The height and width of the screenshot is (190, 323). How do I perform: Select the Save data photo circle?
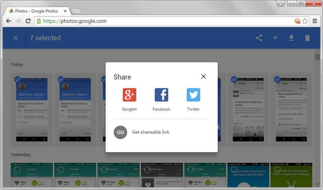(277, 170)
